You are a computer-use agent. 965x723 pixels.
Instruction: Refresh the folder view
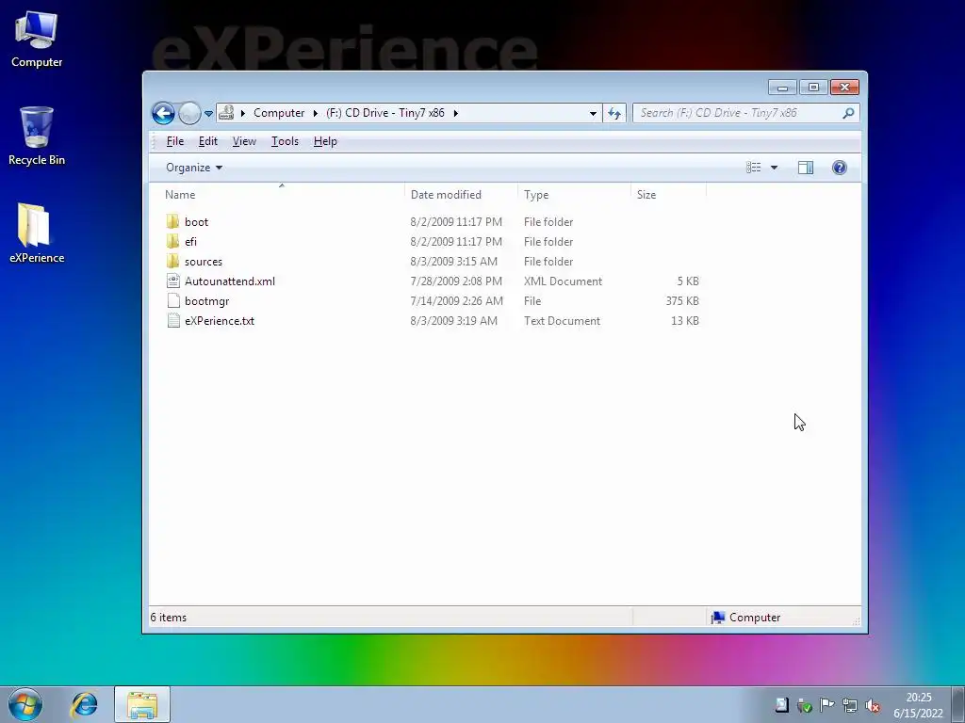click(x=614, y=113)
